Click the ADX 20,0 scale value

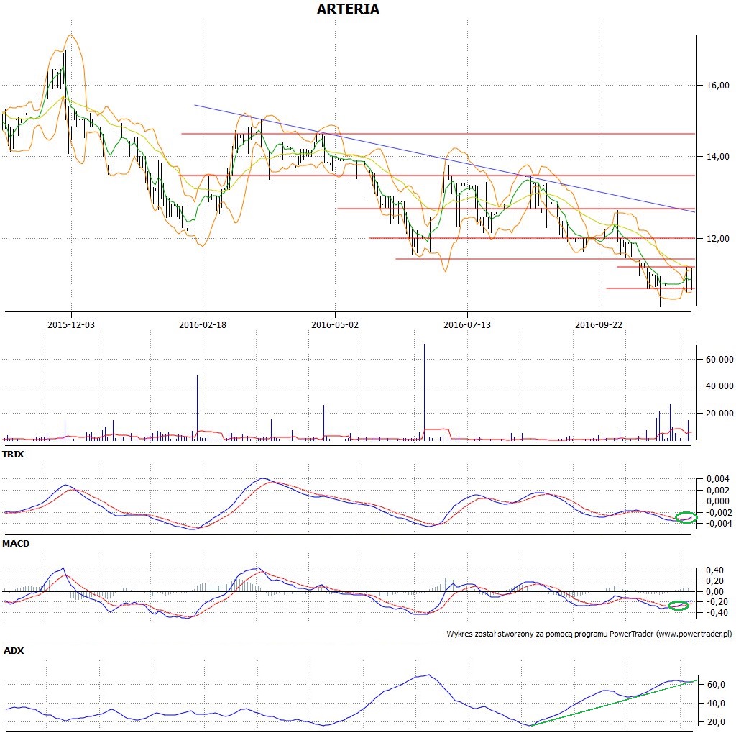[716, 722]
